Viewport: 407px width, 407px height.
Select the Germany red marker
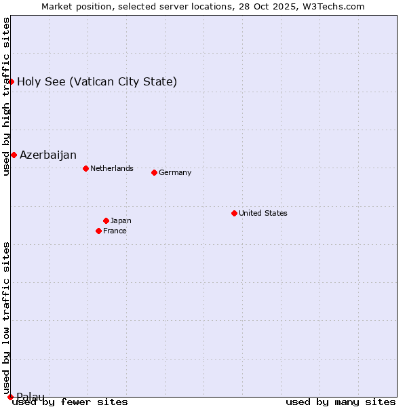click(x=154, y=172)
